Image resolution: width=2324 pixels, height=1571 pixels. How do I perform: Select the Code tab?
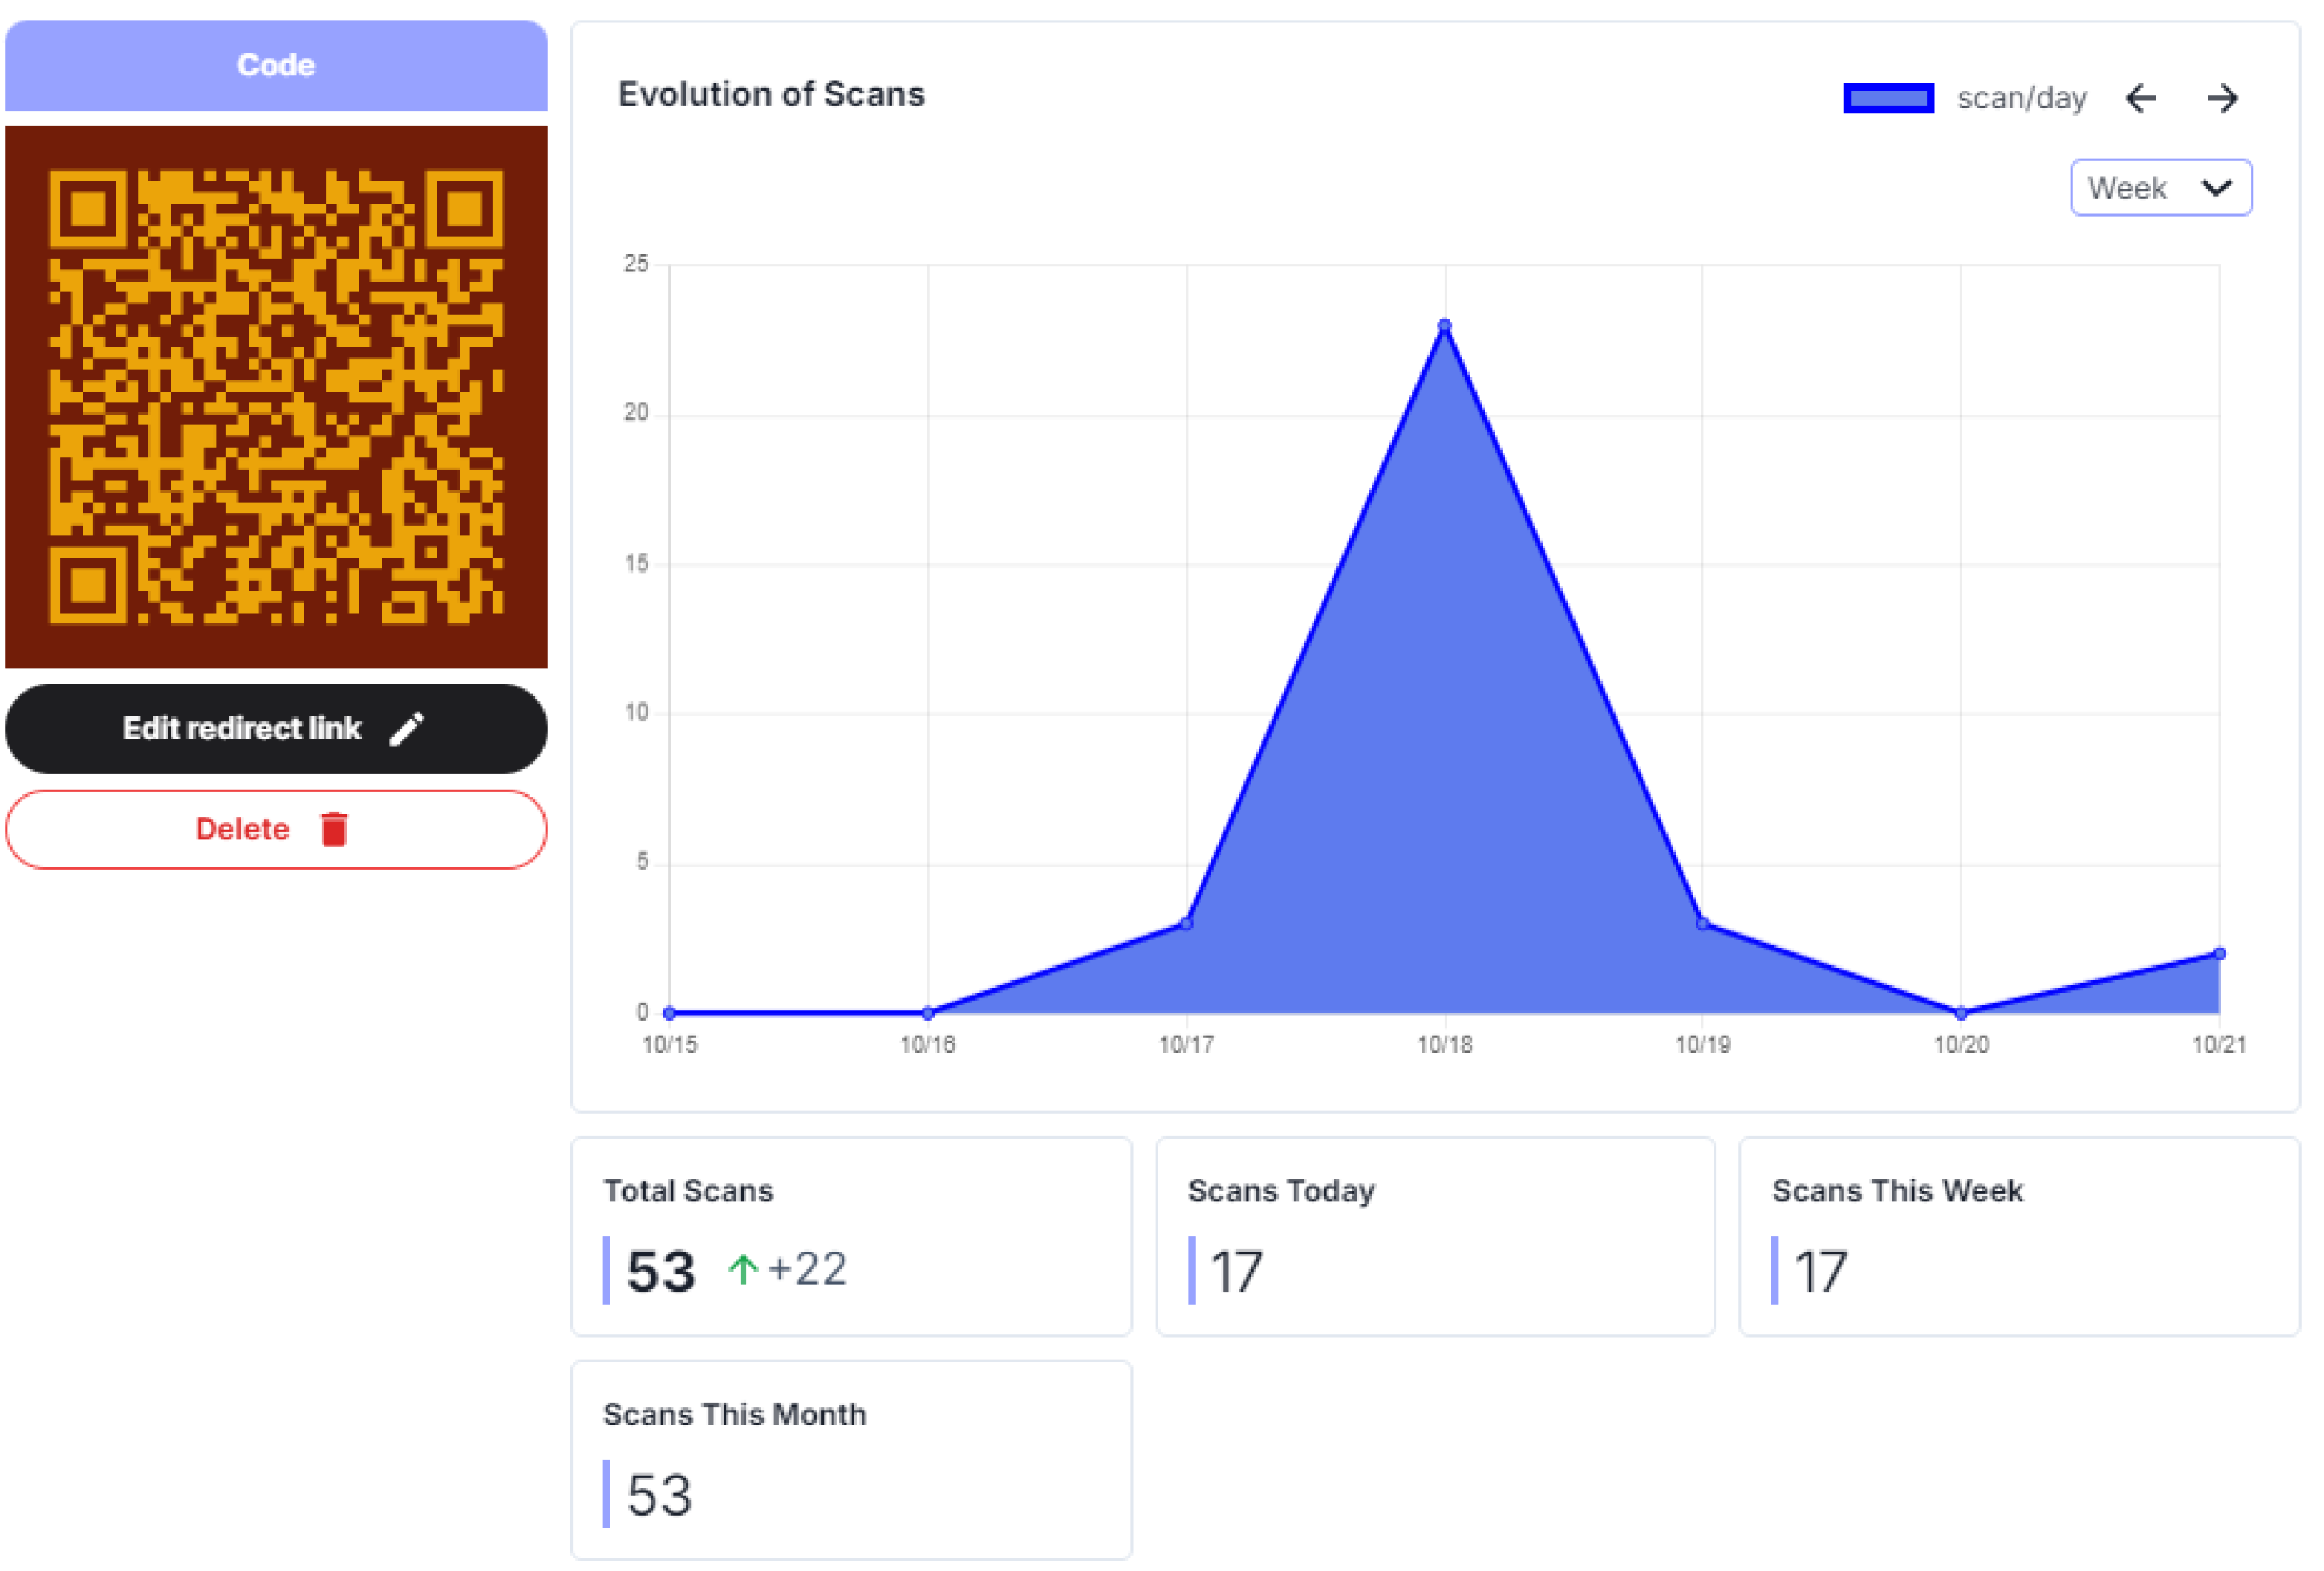tap(276, 65)
